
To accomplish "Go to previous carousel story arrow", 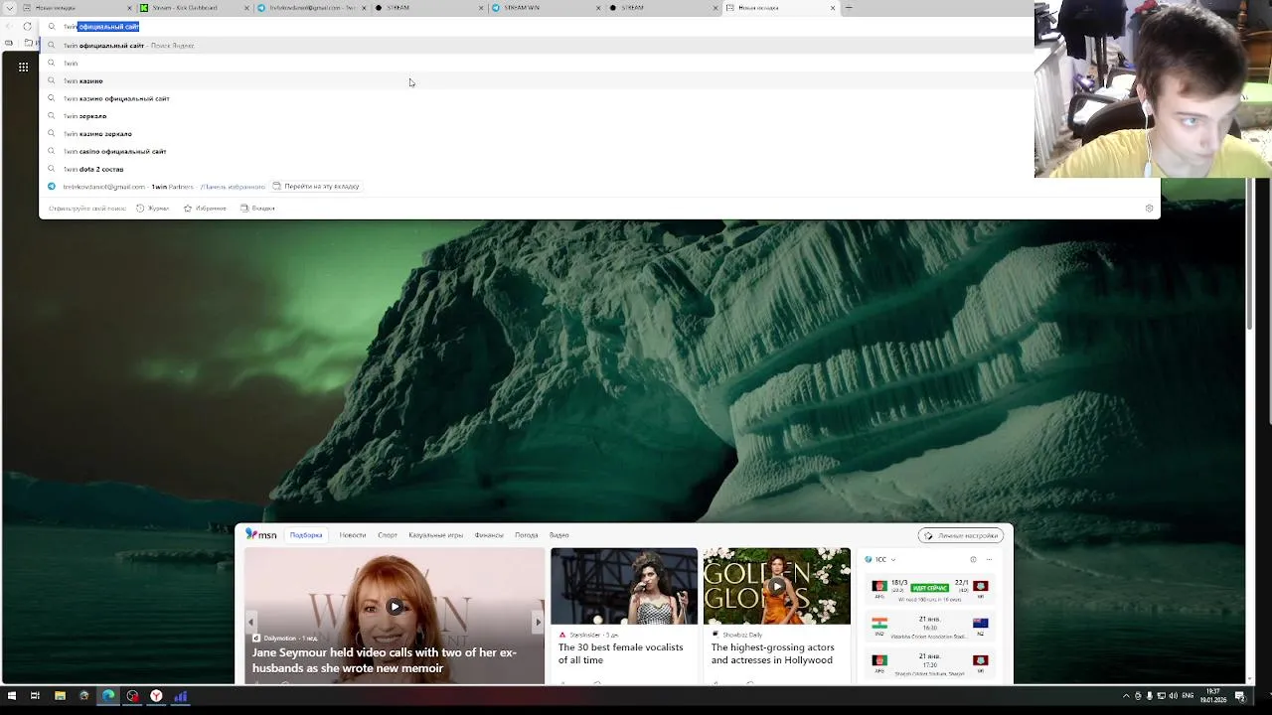I will [x=250, y=623].
